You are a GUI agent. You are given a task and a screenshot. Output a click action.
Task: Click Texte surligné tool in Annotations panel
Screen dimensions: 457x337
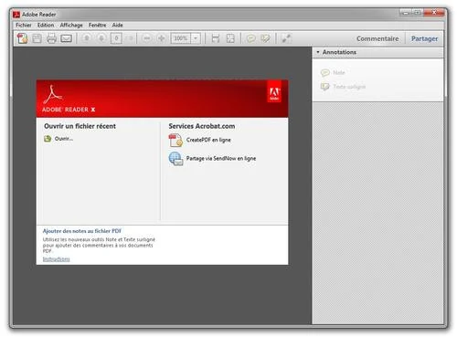click(343, 87)
